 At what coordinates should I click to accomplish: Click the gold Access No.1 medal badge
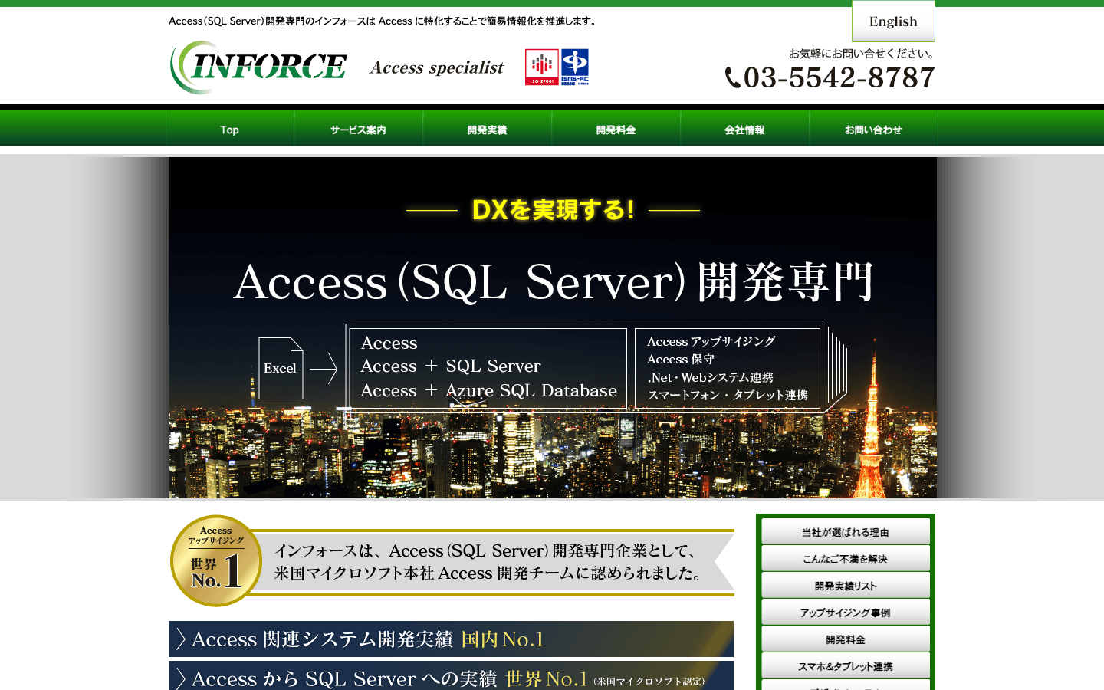click(x=217, y=561)
